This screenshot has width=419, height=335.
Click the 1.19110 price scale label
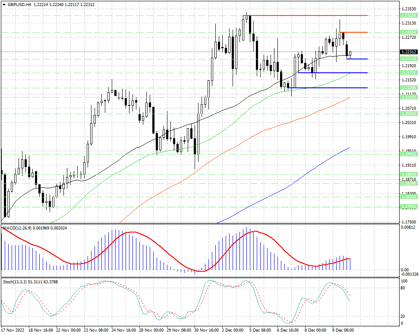click(409, 165)
